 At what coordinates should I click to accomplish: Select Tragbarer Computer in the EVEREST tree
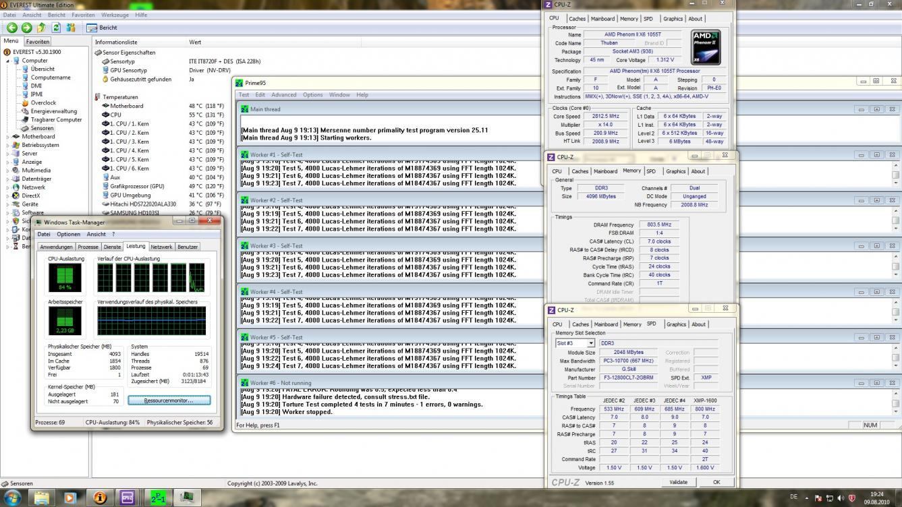click(56, 119)
